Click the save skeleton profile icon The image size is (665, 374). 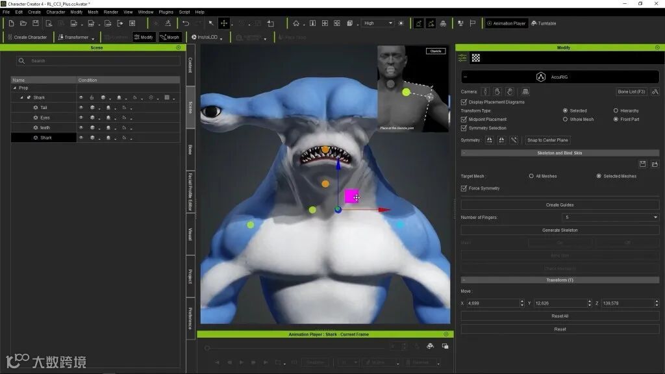[642, 164]
